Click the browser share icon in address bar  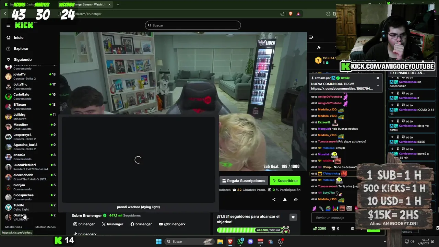pyautogui.click(x=282, y=14)
